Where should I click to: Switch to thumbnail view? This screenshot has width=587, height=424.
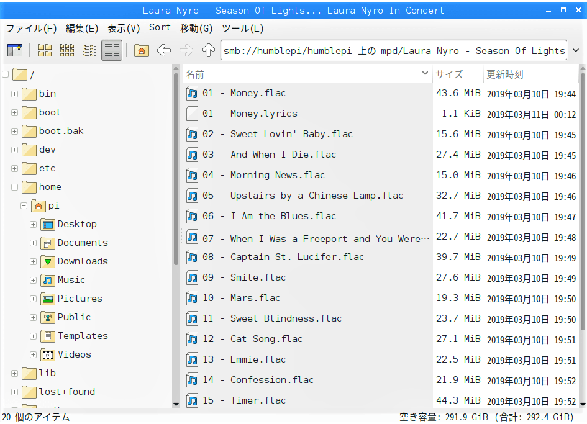[x=67, y=50]
